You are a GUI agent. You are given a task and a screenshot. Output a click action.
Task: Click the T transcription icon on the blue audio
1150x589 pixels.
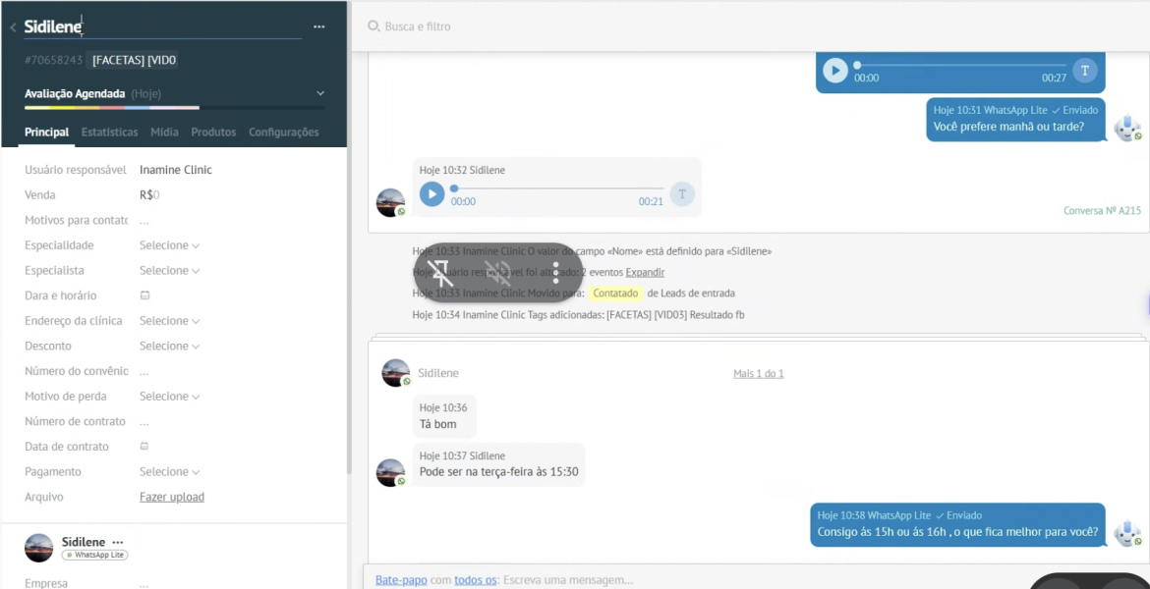1084,71
